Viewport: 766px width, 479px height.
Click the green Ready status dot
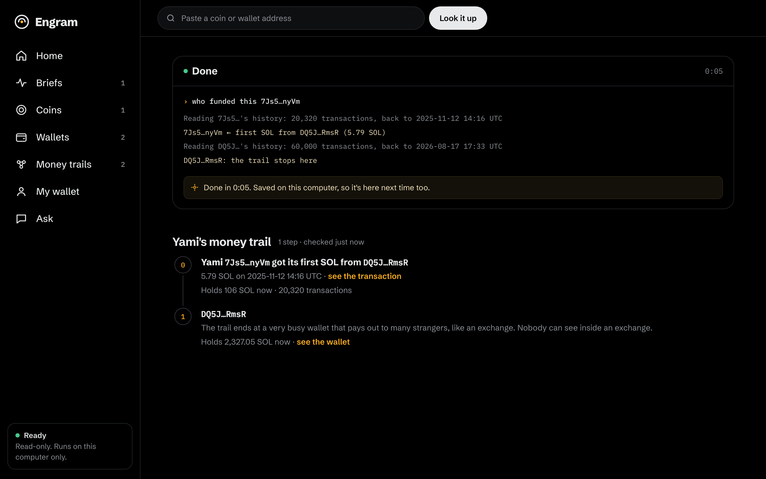18,435
